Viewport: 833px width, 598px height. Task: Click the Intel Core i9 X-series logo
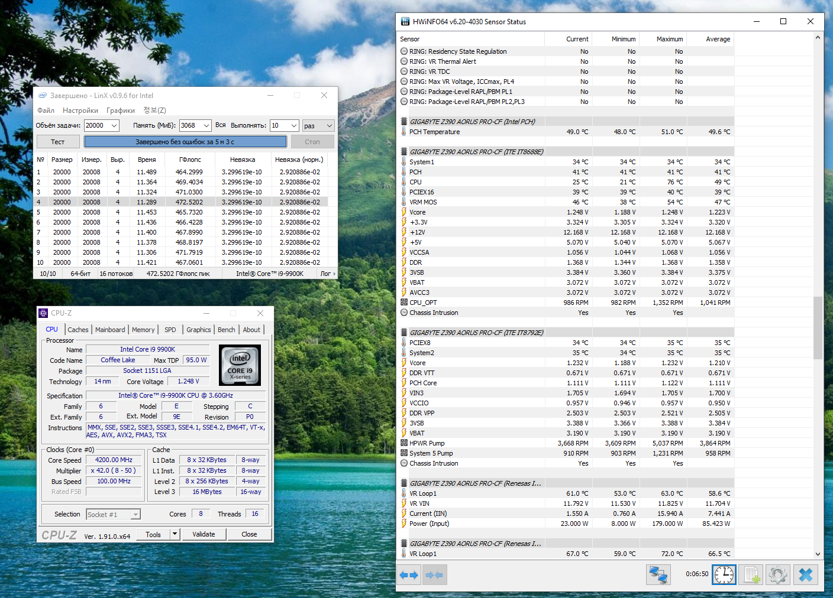[240, 365]
